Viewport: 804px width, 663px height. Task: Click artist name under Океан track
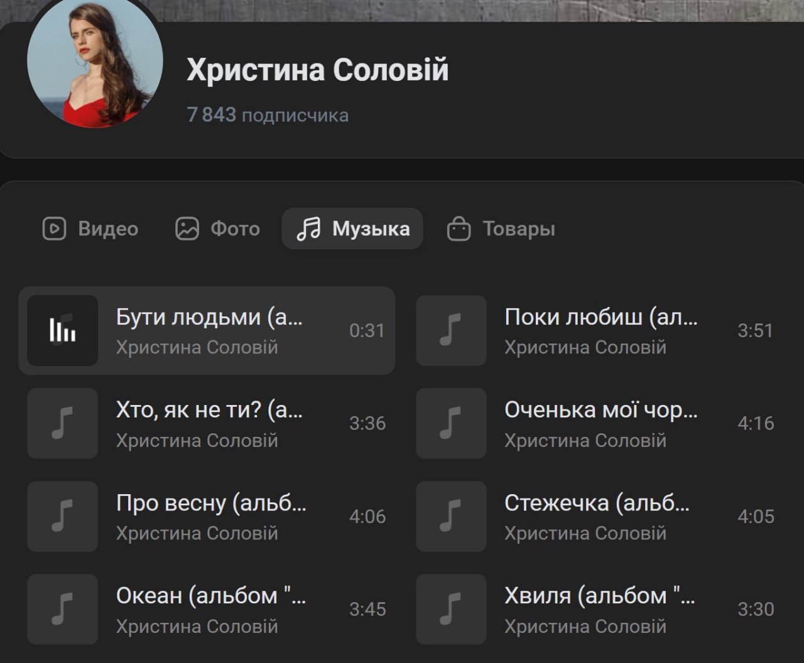coord(197,626)
